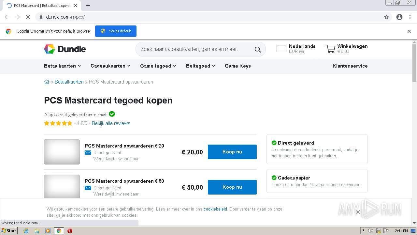Click the € 50 card thumbnail
The height and width of the screenshot is (235, 417).
click(x=62, y=187)
